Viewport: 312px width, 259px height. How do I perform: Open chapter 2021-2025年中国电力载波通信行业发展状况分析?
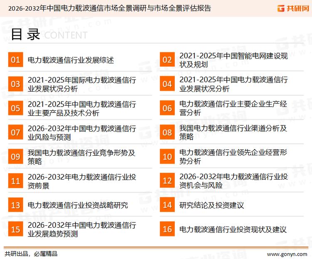(x=233, y=84)
